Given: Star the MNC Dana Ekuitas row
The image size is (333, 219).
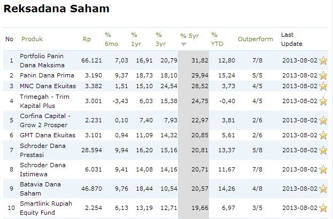Looking at the screenshot, I should pyautogui.click(x=323, y=86).
